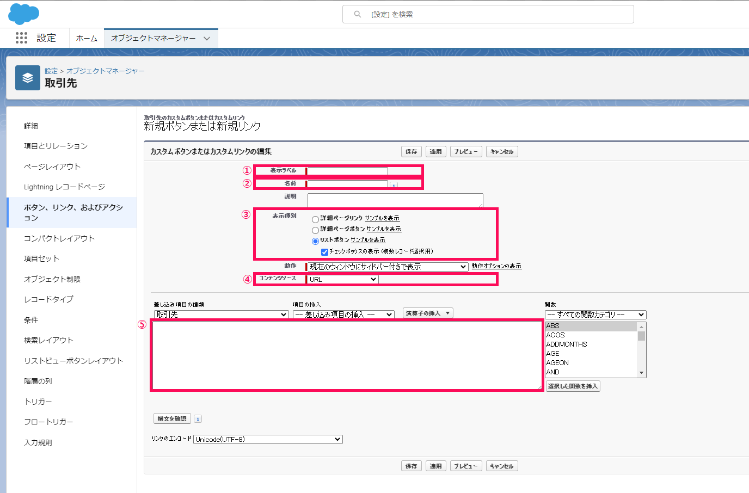Open すべての関数カテゴリ dropdown
This screenshot has height=493, width=749.
(x=595, y=315)
